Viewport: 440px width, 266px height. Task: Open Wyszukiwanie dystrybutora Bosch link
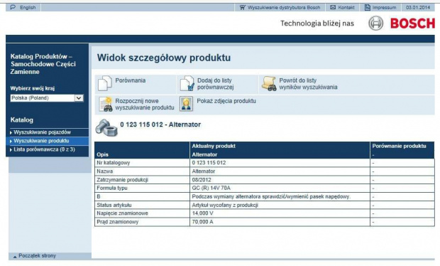tap(284, 8)
